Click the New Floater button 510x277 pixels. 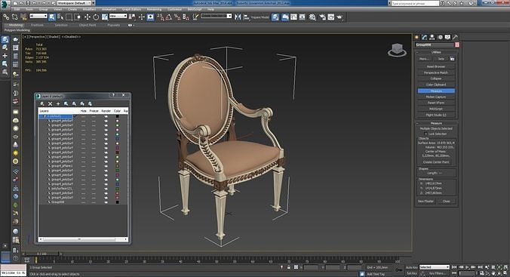tap(426, 202)
